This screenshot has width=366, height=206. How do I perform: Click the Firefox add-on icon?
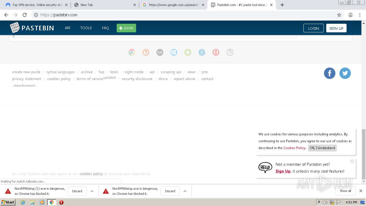click(146, 52)
